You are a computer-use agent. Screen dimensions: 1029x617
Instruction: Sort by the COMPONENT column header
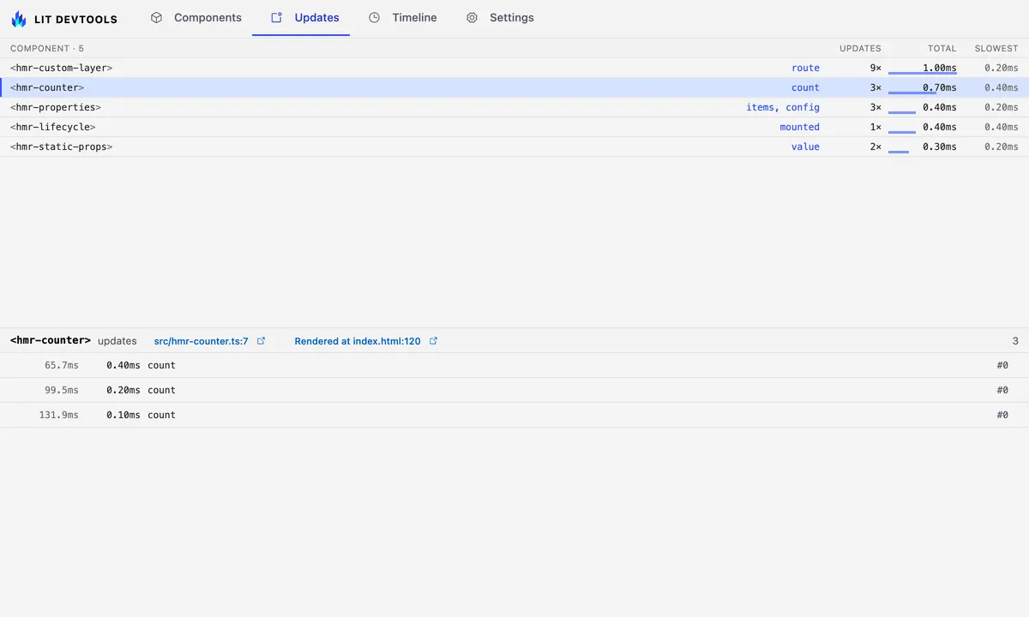pyautogui.click(x=47, y=49)
